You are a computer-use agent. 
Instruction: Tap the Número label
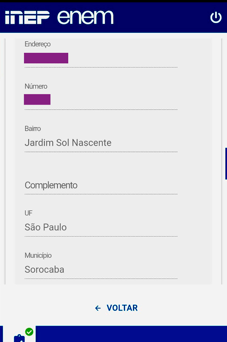tap(36, 86)
